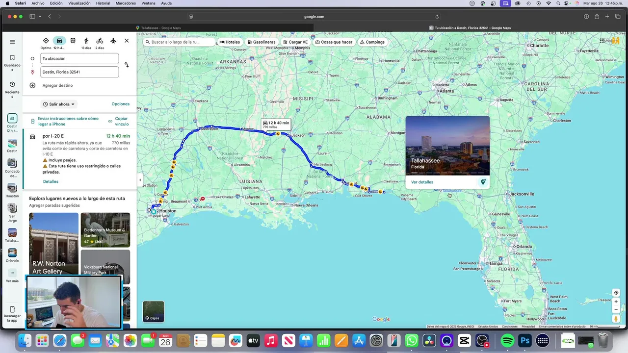Viewport: 628px width, 353px height.
Task: Click Safari back arrow
Action: tap(50, 17)
